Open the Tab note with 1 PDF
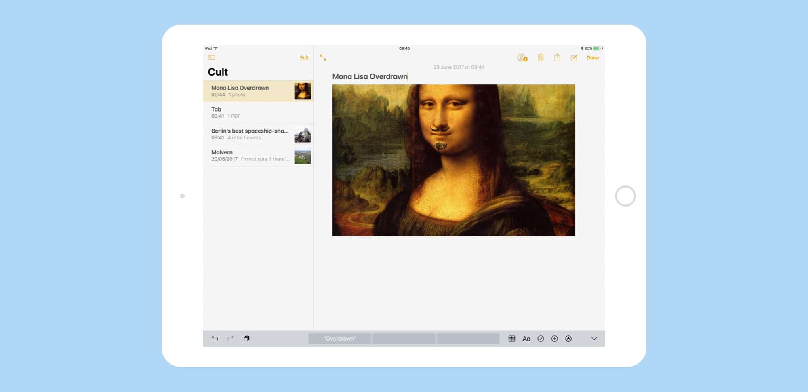The width and height of the screenshot is (808, 392). (x=258, y=112)
